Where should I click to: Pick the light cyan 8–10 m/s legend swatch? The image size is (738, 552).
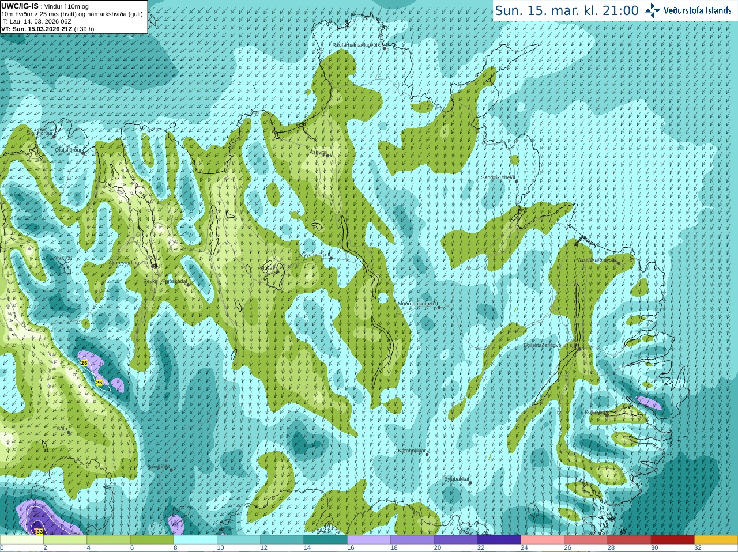tap(195, 540)
